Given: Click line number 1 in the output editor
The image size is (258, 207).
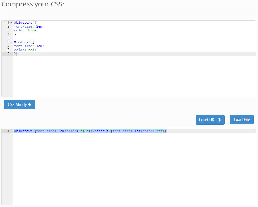Looking at the screenshot, I should click(8, 131).
